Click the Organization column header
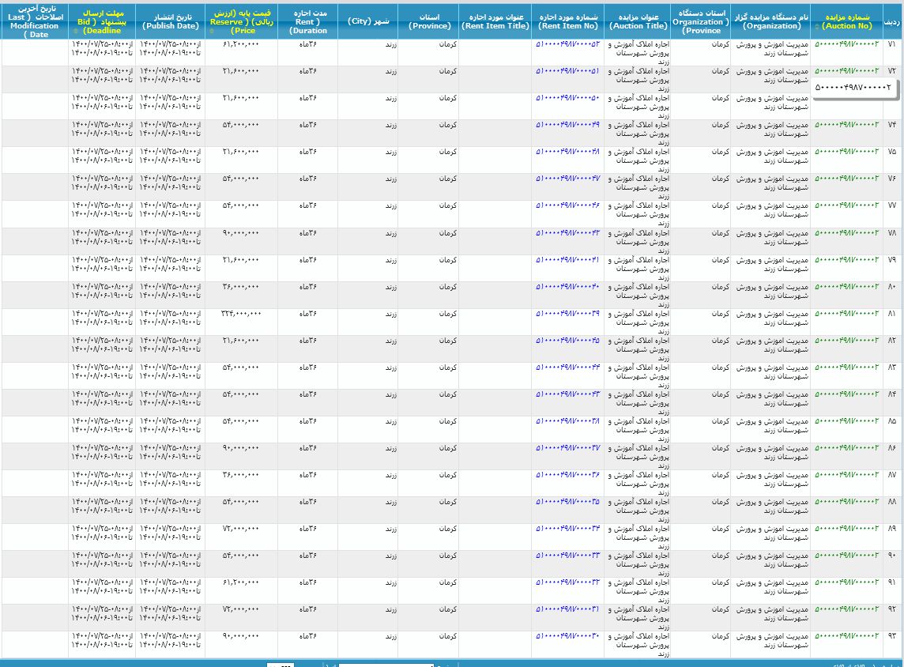Viewport: 904px width, 667px height. (770, 21)
